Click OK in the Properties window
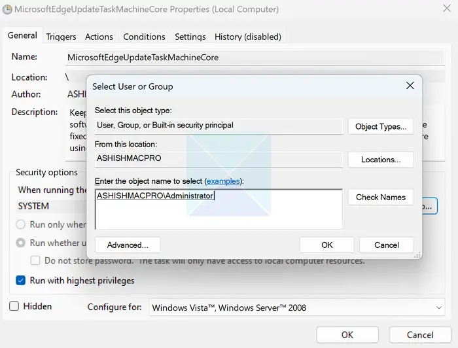Viewport: 458px width, 348px height. coord(347,335)
